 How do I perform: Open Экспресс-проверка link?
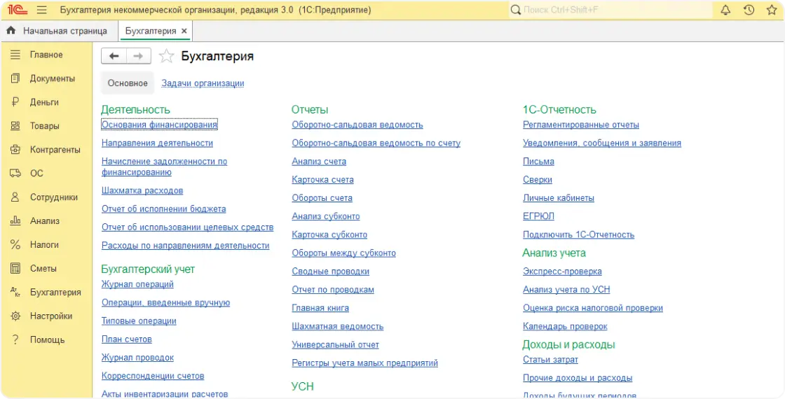(562, 272)
